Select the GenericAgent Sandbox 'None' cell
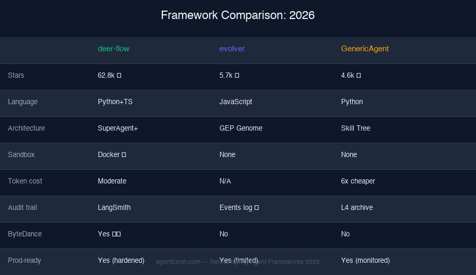Screen dimensions: 476x275 click(x=349, y=154)
